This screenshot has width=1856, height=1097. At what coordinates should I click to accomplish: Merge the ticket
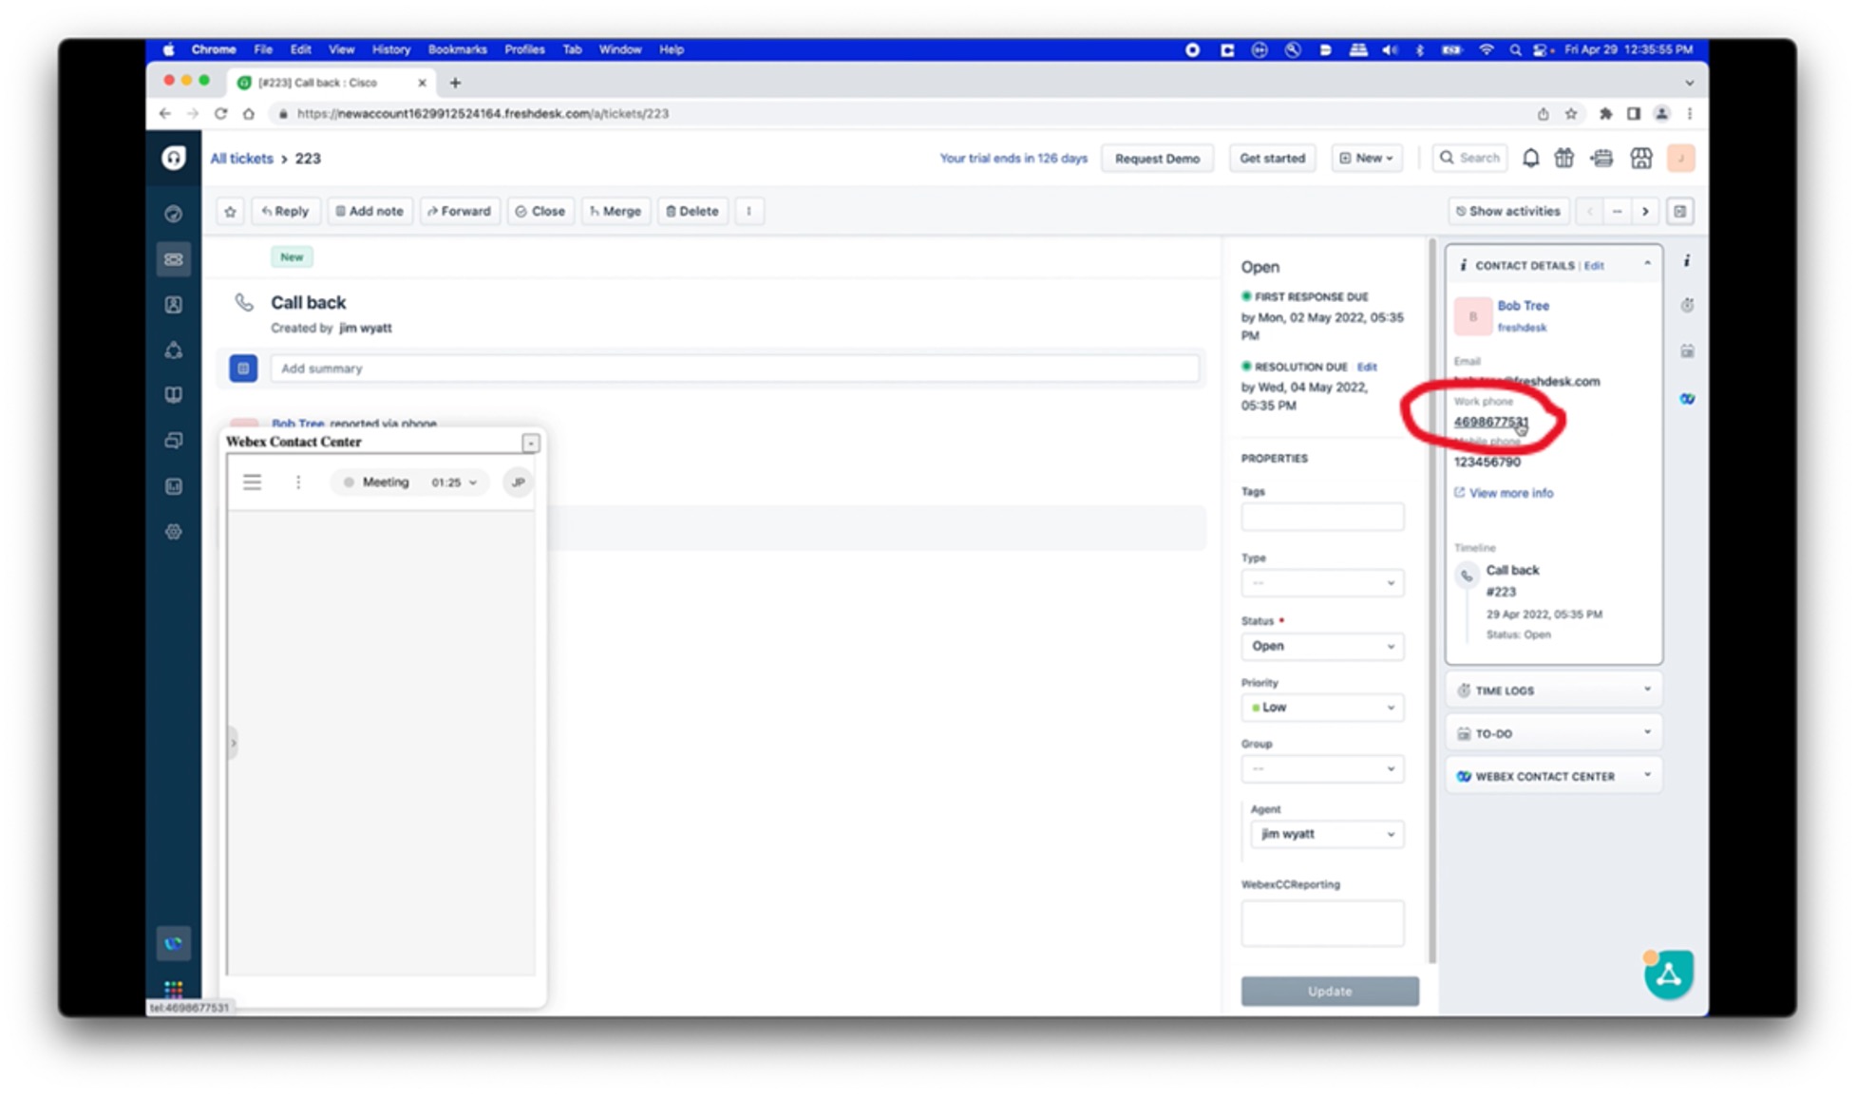tap(616, 211)
